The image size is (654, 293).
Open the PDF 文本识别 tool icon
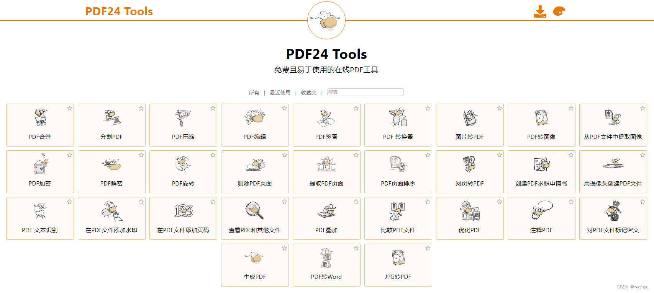point(40,211)
